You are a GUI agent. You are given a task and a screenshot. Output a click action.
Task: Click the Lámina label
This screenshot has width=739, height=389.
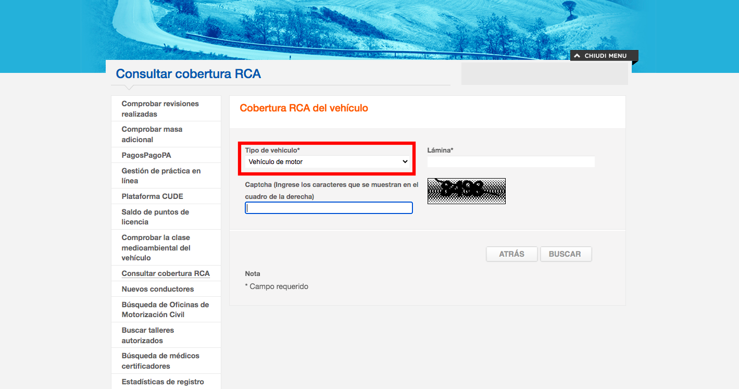tap(441, 150)
